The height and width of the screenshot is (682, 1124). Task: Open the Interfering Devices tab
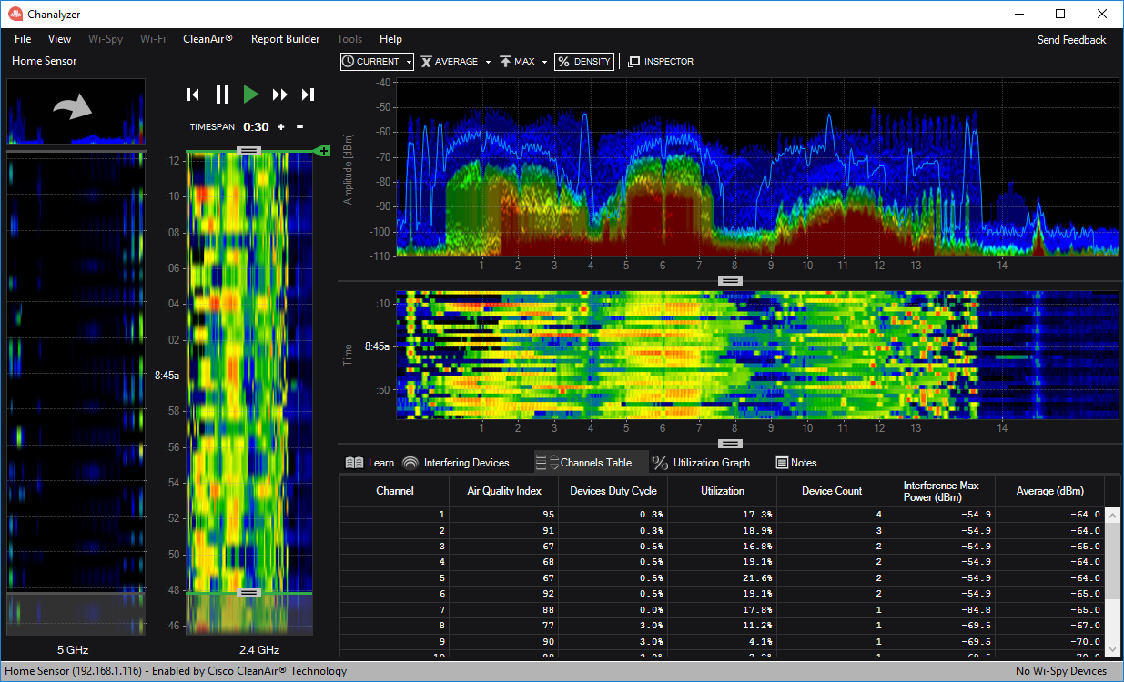pyautogui.click(x=455, y=463)
